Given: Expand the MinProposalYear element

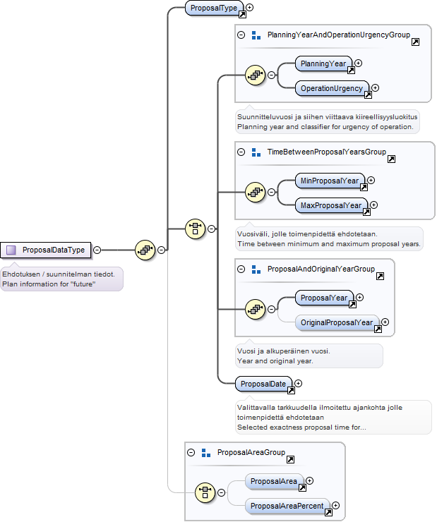Looking at the screenshot, I should (371, 180).
